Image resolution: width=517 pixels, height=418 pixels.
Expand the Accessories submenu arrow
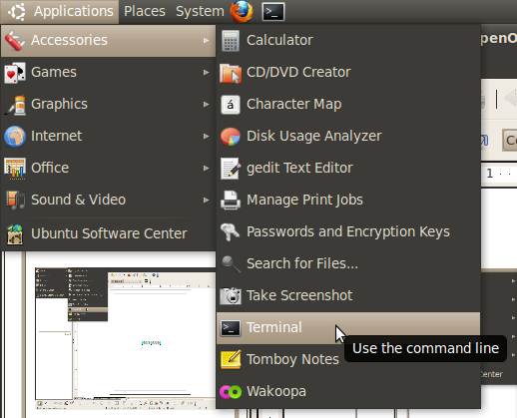(207, 40)
